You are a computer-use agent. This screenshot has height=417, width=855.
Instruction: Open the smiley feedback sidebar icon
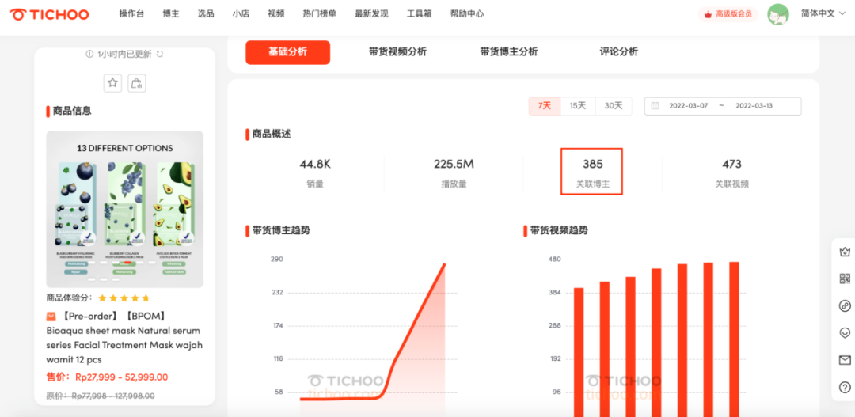click(x=845, y=333)
